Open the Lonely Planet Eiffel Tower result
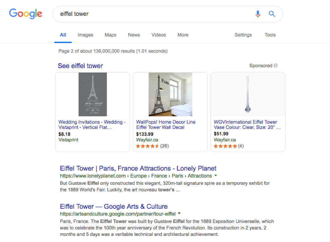Image resolution: width=330 pixels, height=242 pixels. click(x=138, y=168)
